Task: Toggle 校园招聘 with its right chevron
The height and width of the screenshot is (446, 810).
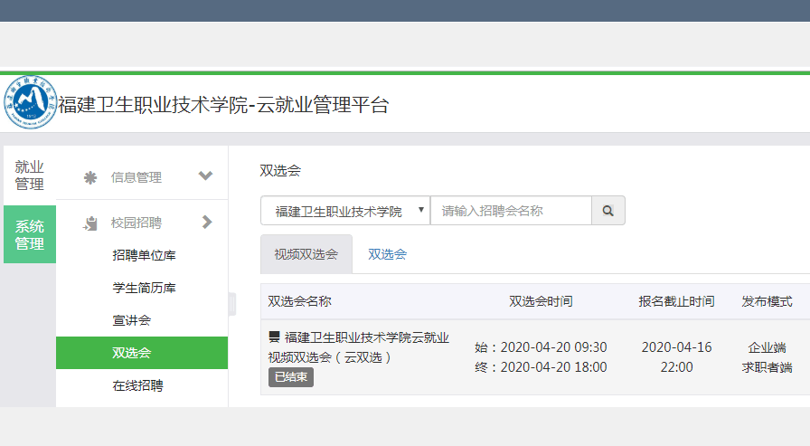Action: [x=207, y=222]
